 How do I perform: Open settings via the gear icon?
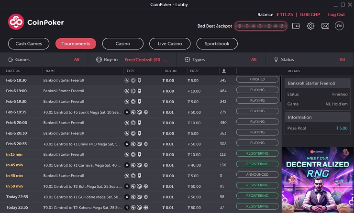pos(310,26)
